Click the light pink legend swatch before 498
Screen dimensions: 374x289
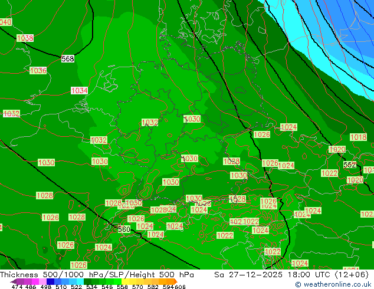coord(42,281)
